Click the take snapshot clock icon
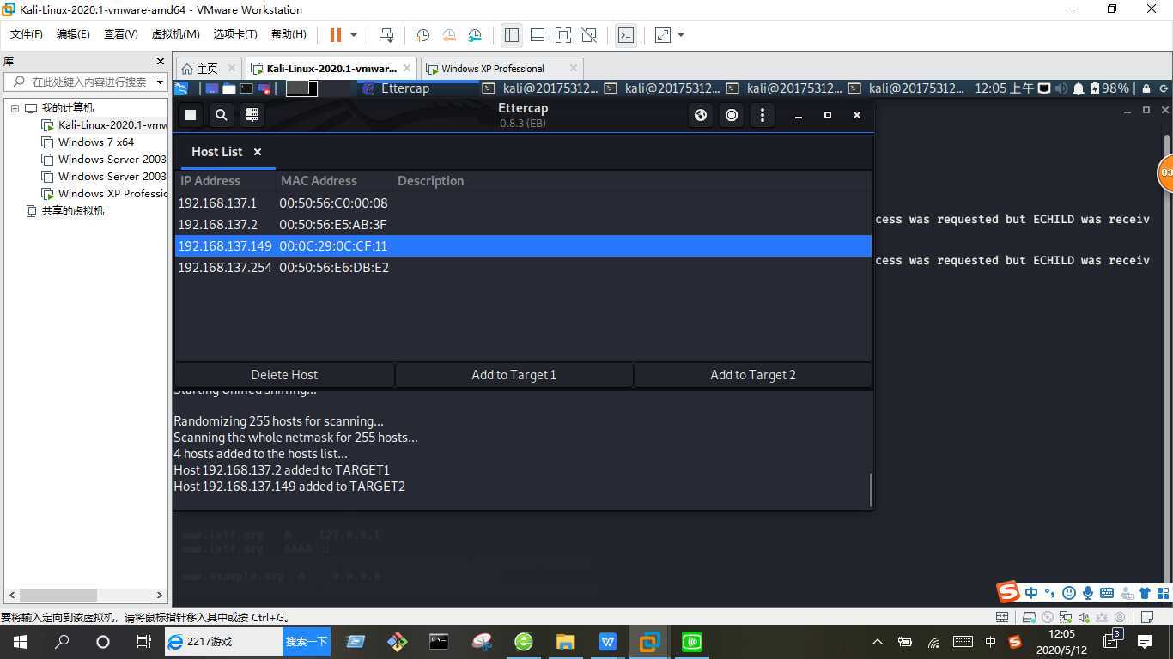Viewport: 1173px width, 659px height. (x=422, y=35)
